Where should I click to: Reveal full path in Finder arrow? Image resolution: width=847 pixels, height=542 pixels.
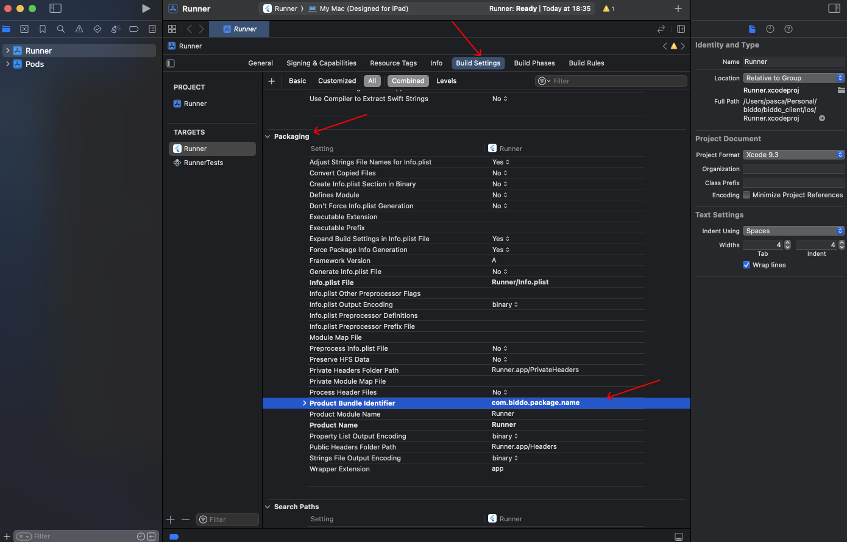[822, 118]
